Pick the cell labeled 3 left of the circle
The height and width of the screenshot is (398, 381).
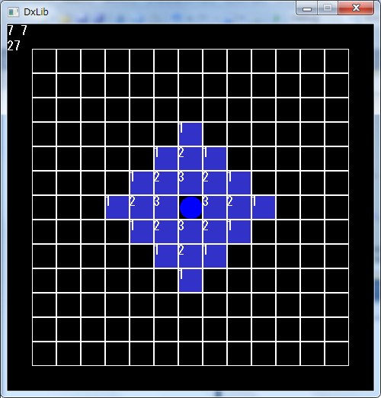[x=166, y=207]
